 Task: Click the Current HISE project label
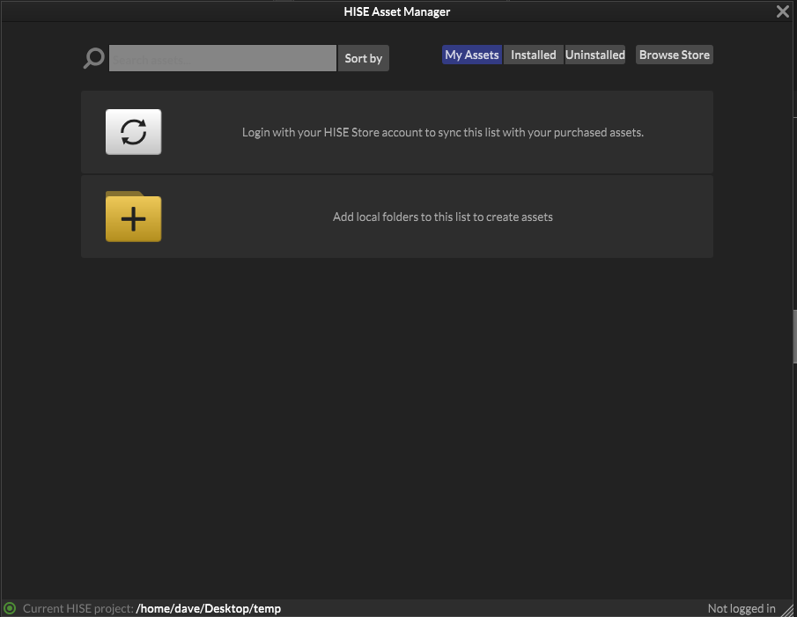coord(77,608)
